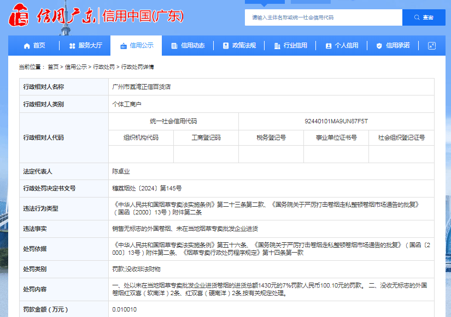Open the 个人信用 section

click(x=343, y=46)
